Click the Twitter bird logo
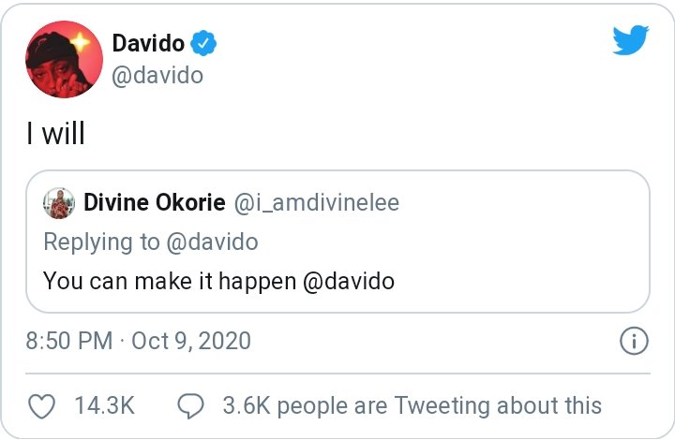This screenshot has width=675, height=440. 630,40
